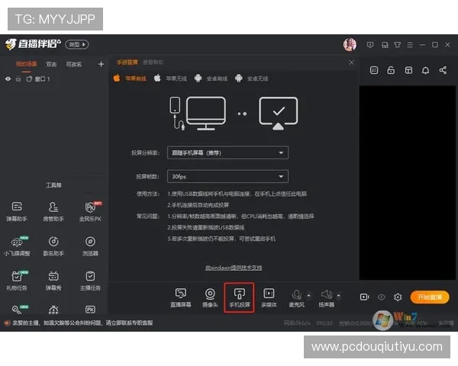Add a new scene with plus

click(101, 64)
